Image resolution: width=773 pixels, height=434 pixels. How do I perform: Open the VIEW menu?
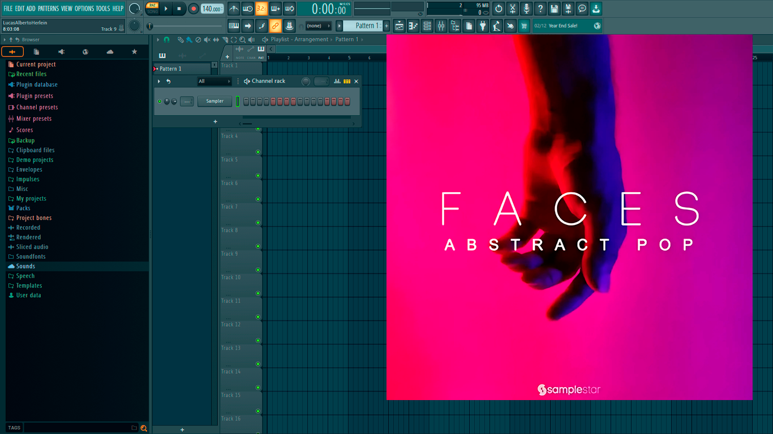(67, 8)
